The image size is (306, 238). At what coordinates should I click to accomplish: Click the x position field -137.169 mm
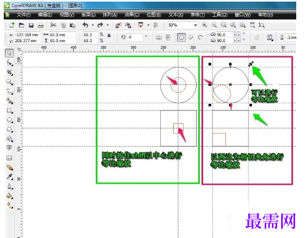point(28,35)
